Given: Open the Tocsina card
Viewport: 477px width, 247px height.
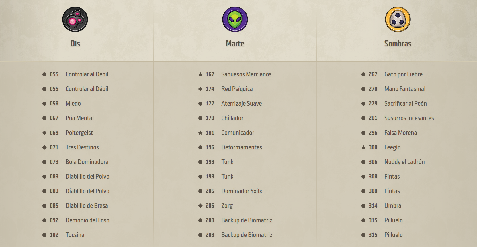Looking at the screenshot, I should (75, 235).
